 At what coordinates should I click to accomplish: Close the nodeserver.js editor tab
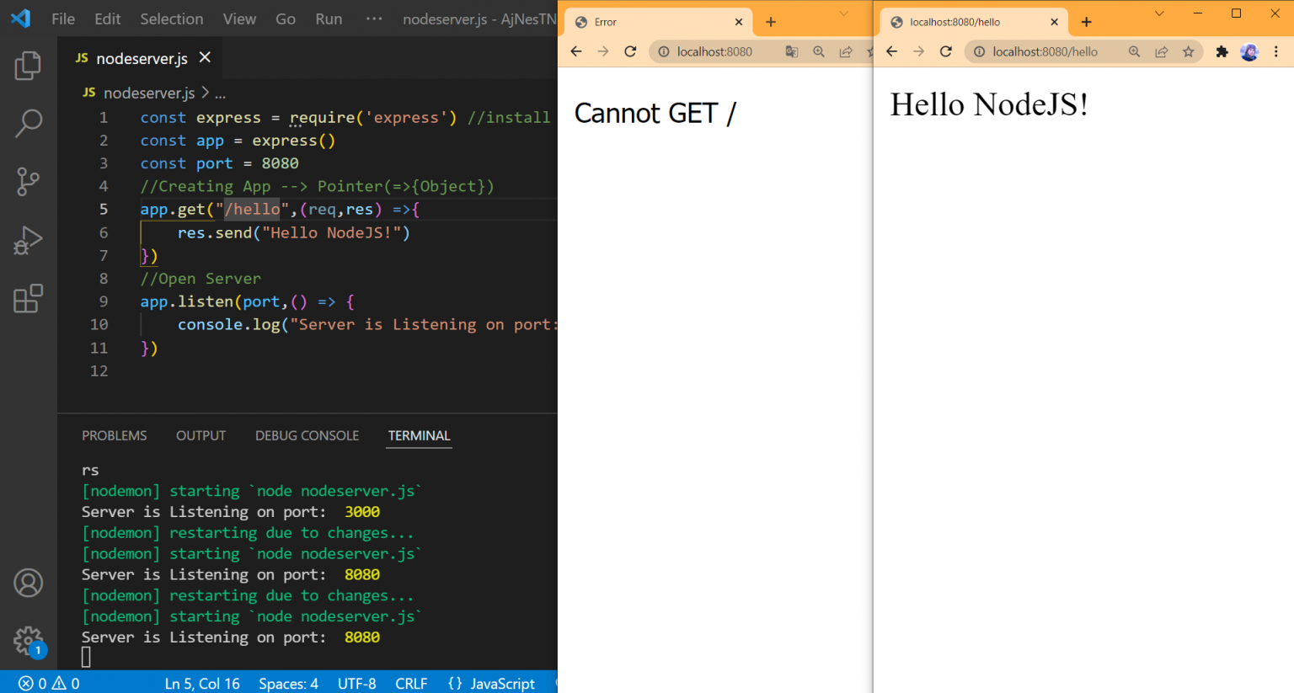205,57
